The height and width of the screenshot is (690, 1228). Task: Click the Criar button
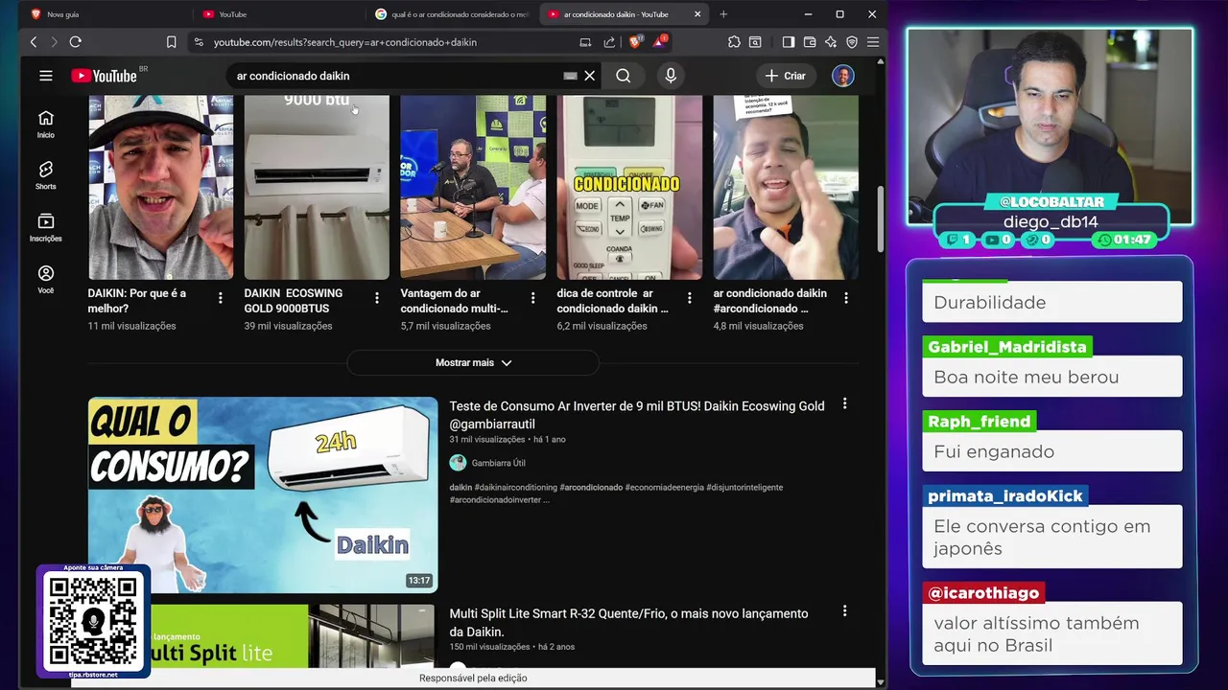785,76
